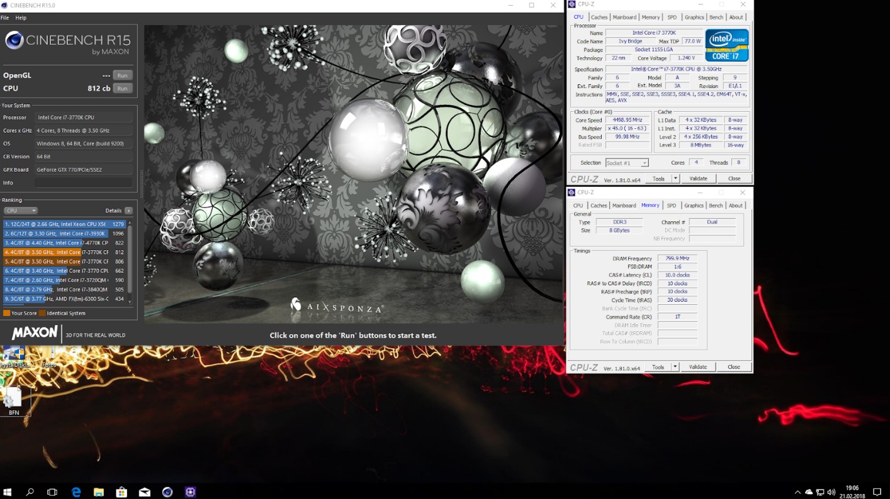
Task: Open Bench tab in upper CPU-Z window
Action: [716, 17]
